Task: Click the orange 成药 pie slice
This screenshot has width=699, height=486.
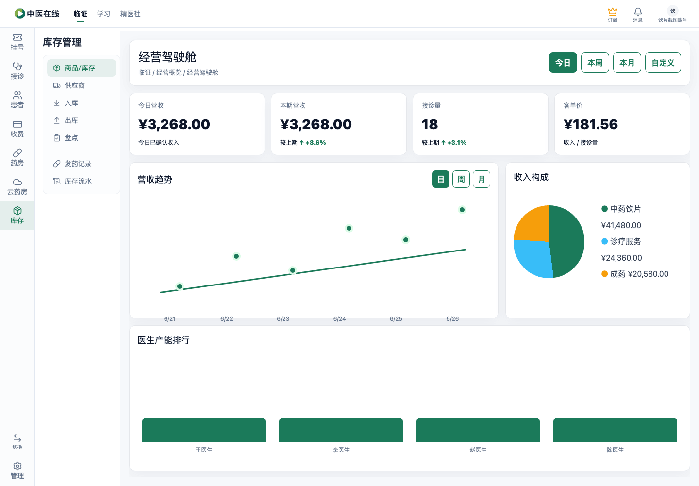Action: click(535, 225)
